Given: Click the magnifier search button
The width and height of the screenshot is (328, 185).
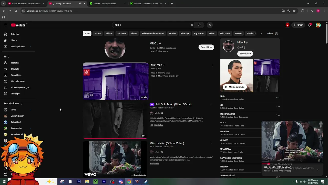Looking at the screenshot, I should (x=199, y=25).
